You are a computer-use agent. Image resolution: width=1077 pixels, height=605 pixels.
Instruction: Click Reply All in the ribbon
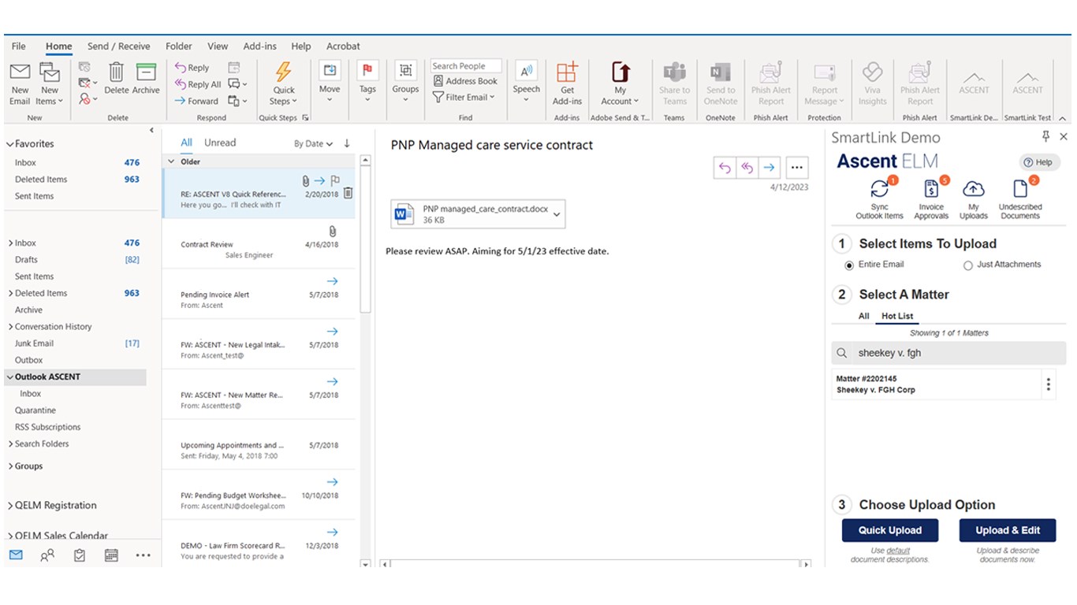coord(198,84)
